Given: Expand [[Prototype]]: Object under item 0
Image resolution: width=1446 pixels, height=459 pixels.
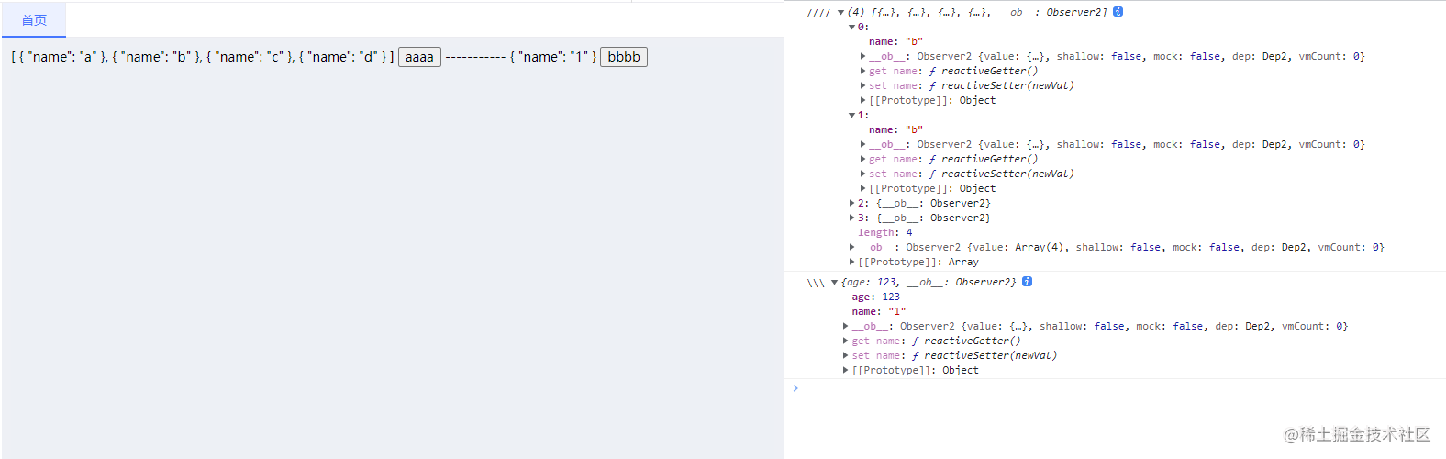Looking at the screenshot, I should pos(862,101).
